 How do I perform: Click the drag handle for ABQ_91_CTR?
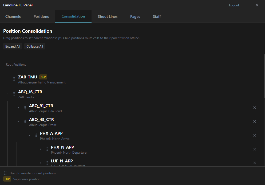click(25, 108)
